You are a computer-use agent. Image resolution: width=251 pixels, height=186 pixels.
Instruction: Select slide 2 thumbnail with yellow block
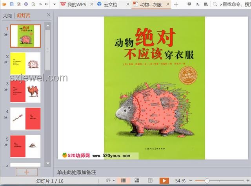(x=25, y=63)
